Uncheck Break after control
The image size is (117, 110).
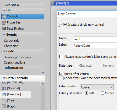61,74
